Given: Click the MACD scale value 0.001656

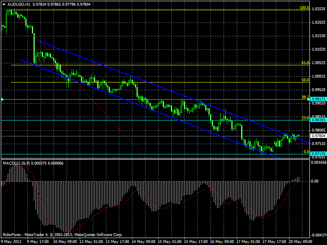Looking at the screenshot, I should (x=319, y=163).
